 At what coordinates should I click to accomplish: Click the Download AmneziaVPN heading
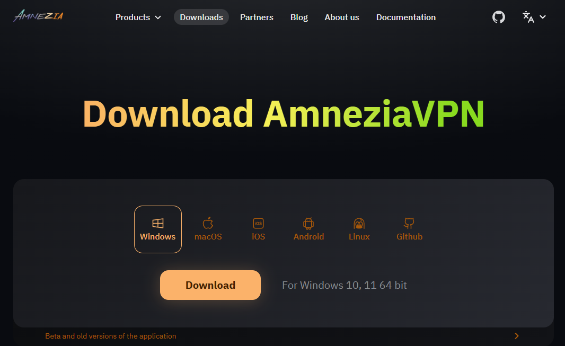(x=284, y=114)
